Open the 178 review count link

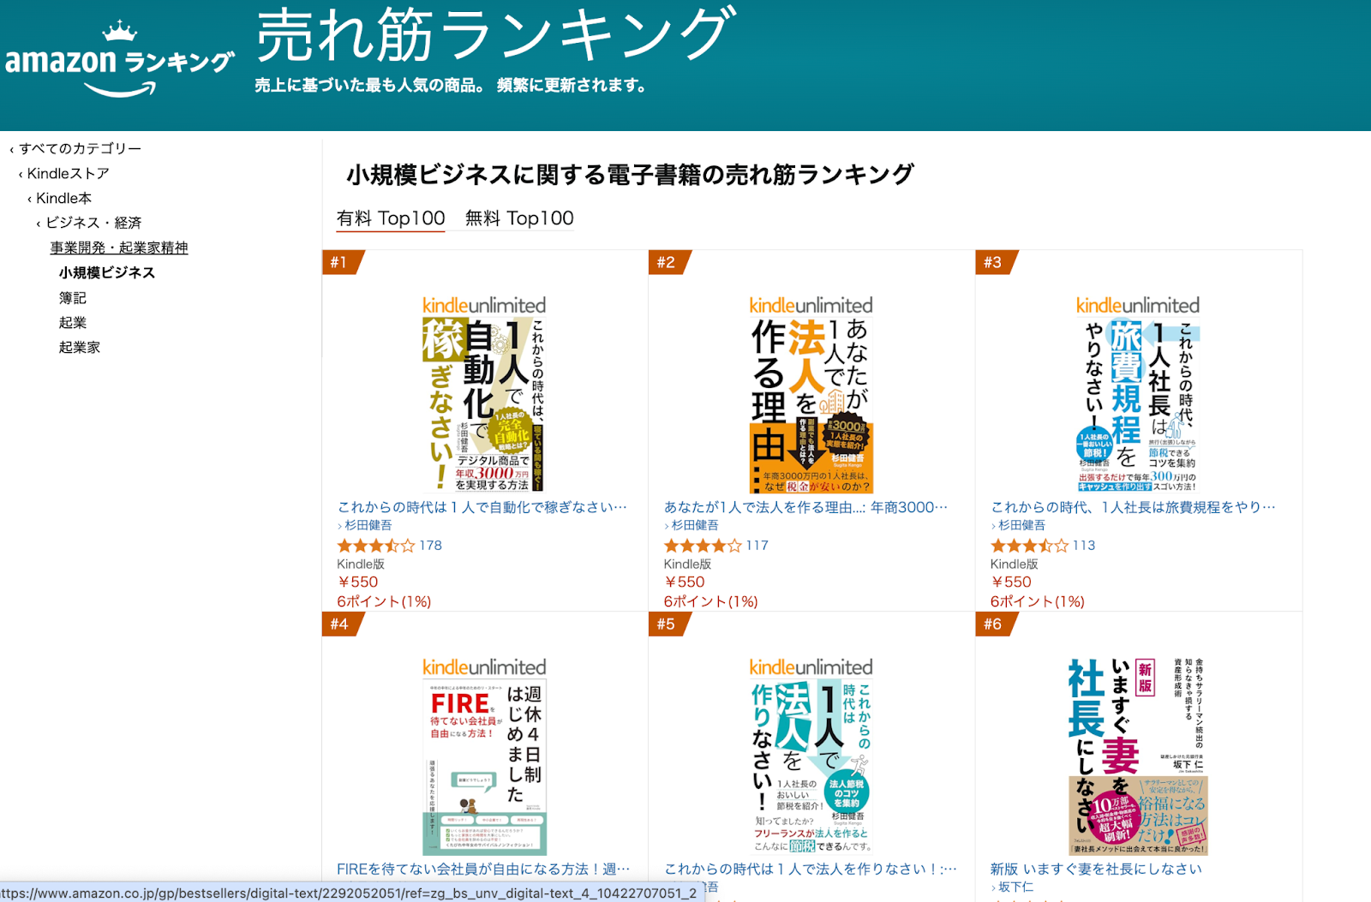pyautogui.click(x=431, y=546)
